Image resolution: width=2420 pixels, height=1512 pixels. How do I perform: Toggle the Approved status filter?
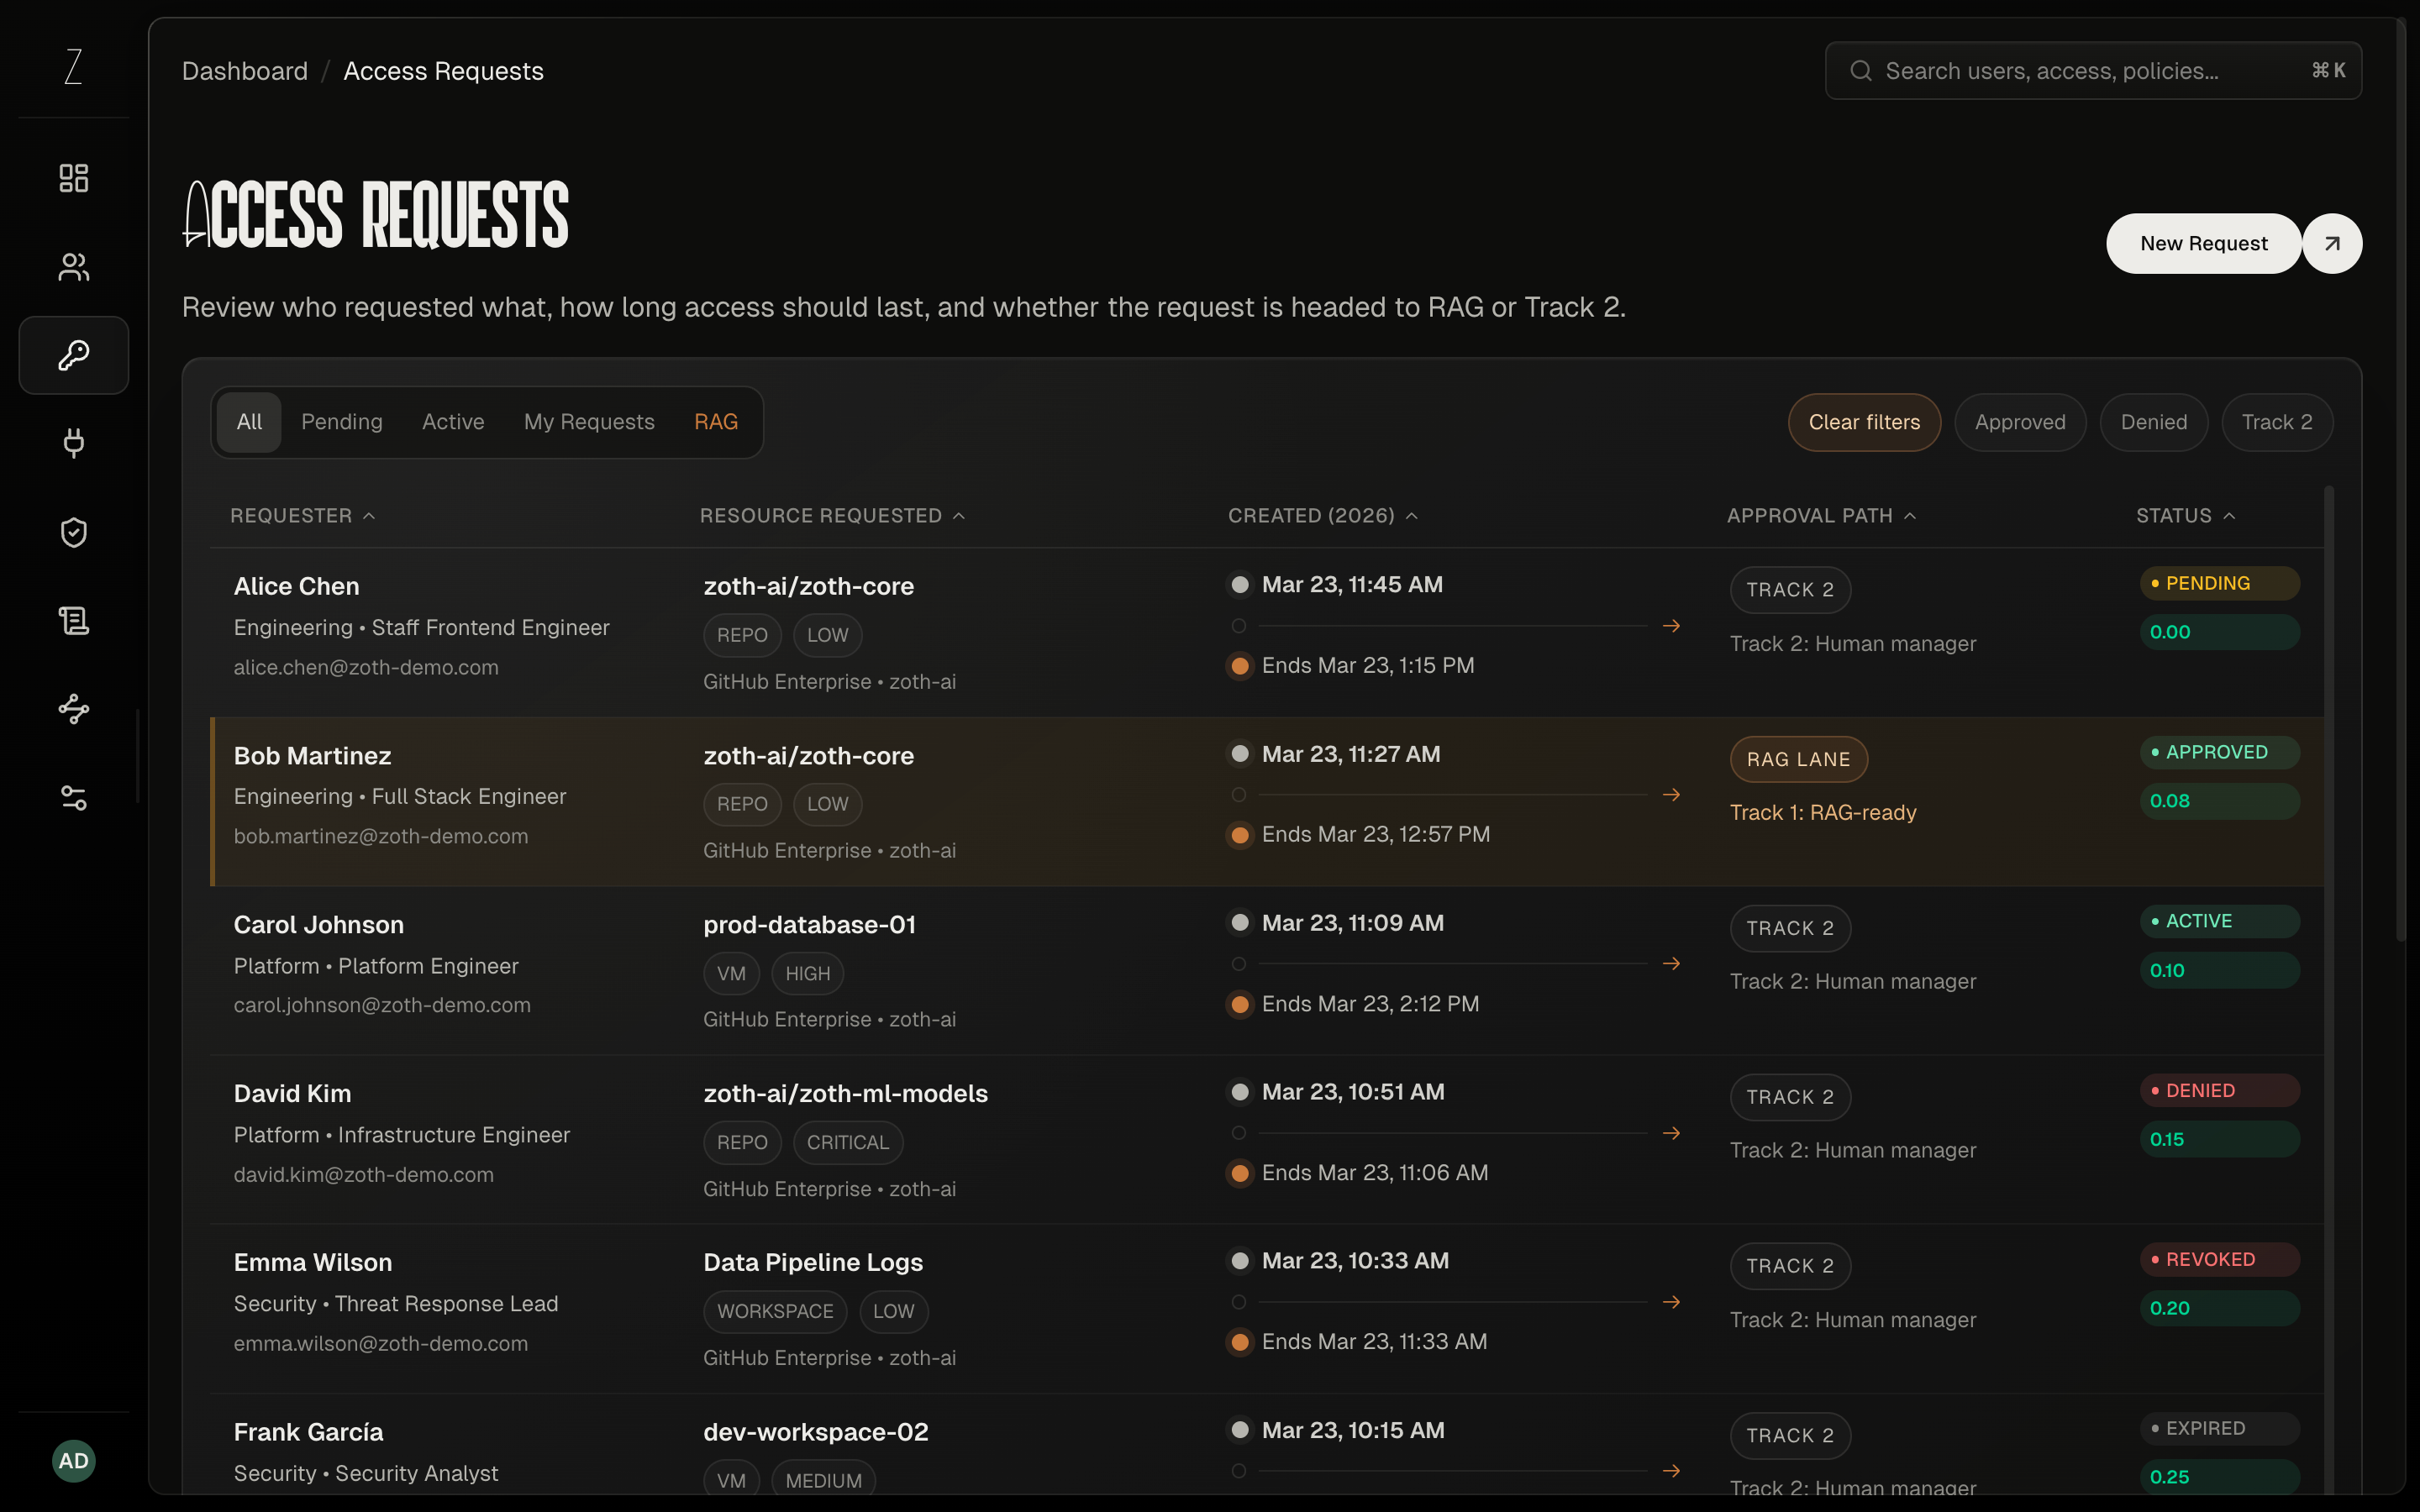click(x=2020, y=422)
